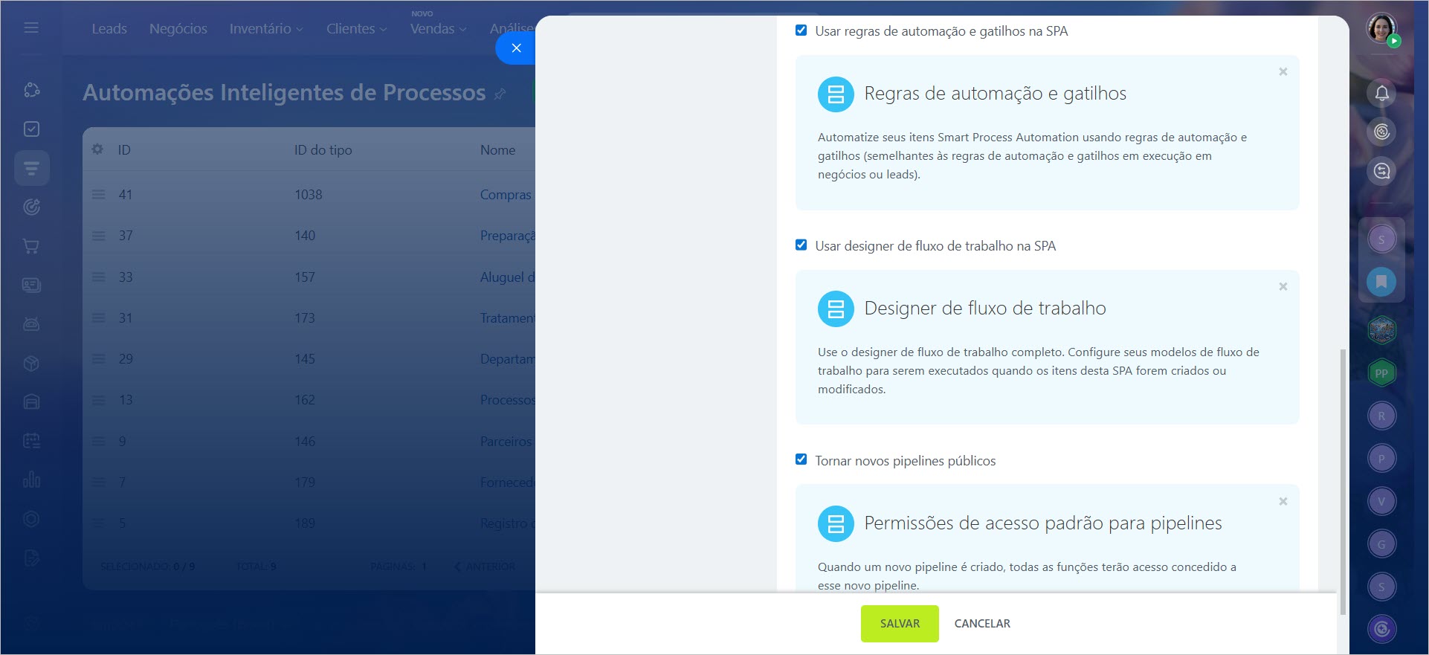The image size is (1429, 655).
Task: Expand the Clientes dropdown menu
Action: [356, 29]
